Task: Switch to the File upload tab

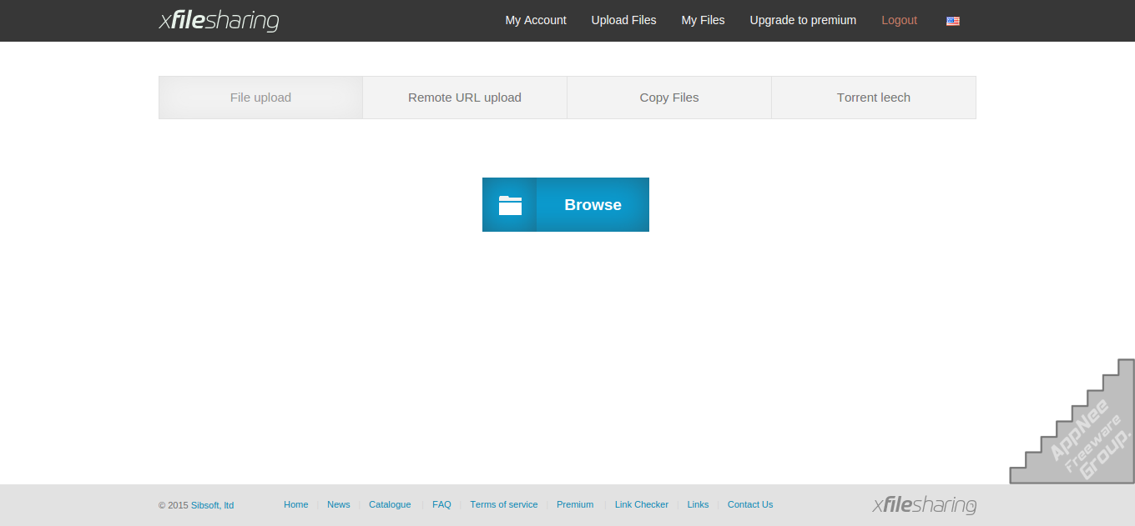Action: (x=260, y=98)
